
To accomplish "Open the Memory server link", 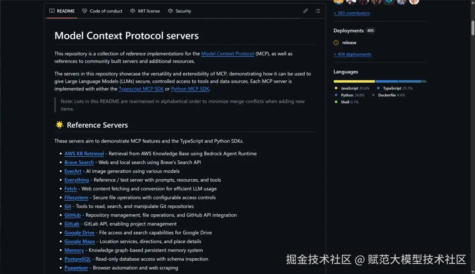I will 74,250.
